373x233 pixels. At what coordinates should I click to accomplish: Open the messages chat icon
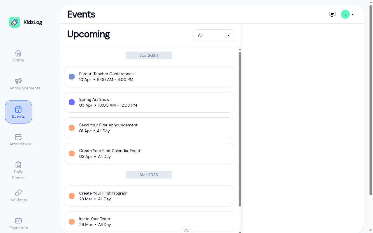332,14
